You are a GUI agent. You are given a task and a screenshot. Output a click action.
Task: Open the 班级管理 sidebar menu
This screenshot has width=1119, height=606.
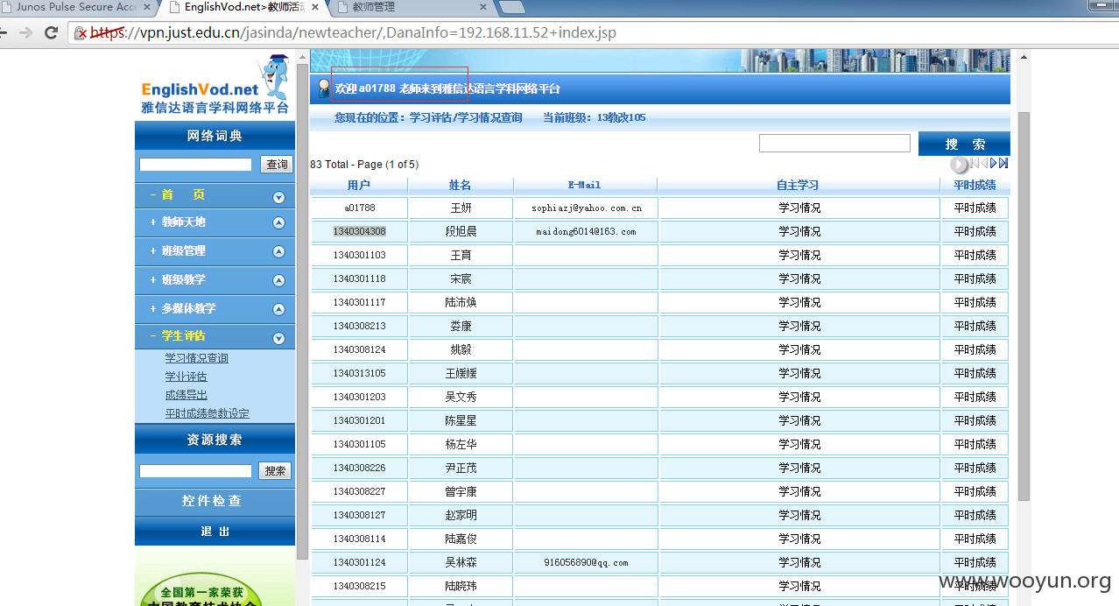click(183, 251)
